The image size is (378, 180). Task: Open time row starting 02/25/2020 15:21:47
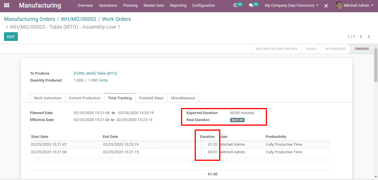[x=180, y=145]
